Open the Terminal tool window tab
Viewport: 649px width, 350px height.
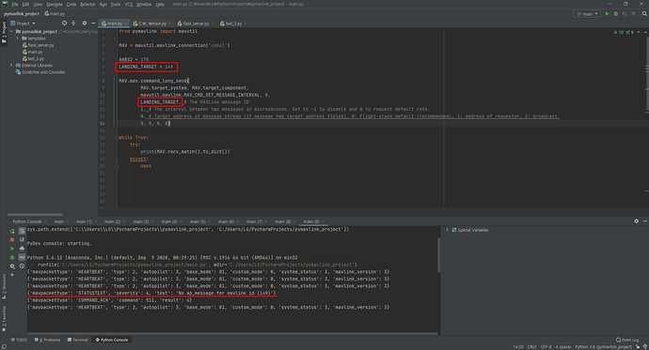[77, 340]
